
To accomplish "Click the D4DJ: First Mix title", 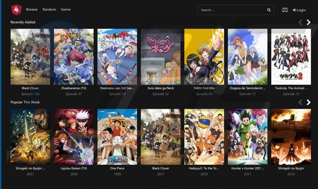I will point(204,88).
